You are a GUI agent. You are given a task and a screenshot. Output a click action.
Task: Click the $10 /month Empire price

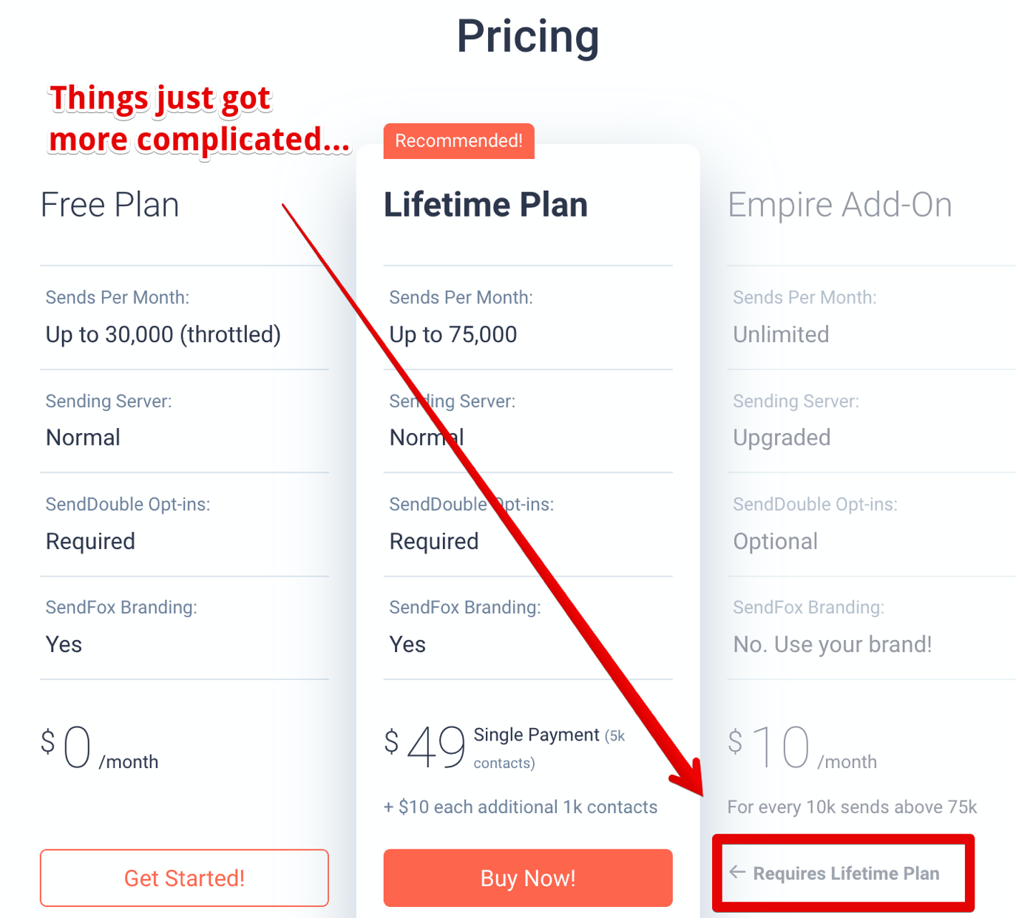(x=802, y=748)
